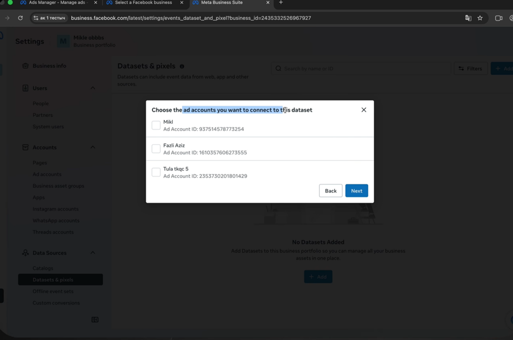Toggle the sidebar collapse icon
Screen dimensions: 513x340
click(95, 320)
